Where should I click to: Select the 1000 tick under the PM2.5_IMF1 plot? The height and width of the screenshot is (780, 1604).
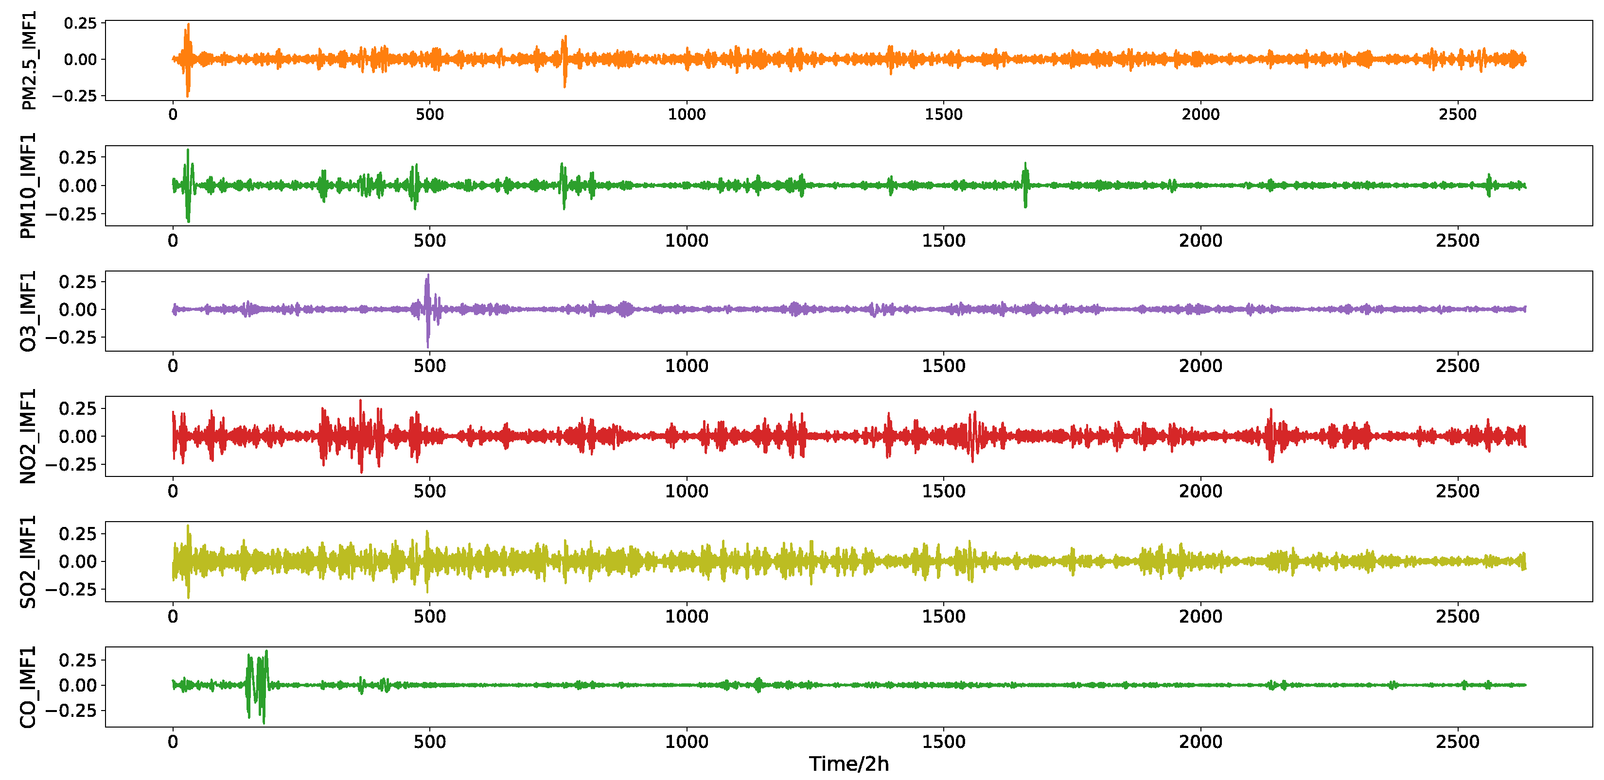687,115
